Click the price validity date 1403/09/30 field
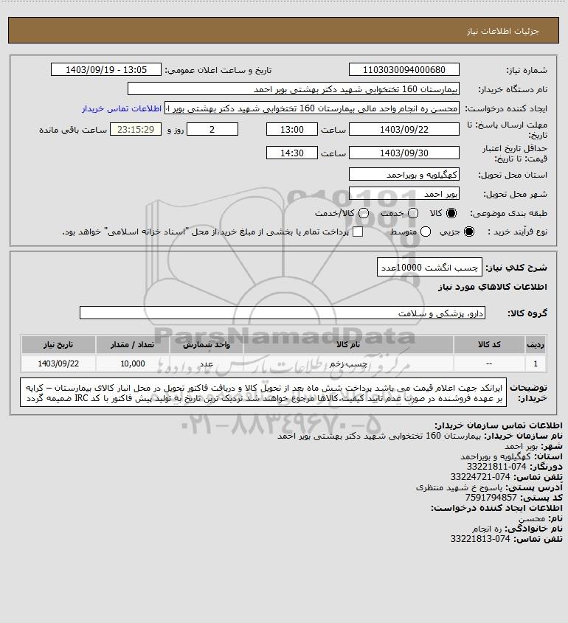Image resolution: width=568 pixels, height=623 pixels. tap(404, 153)
